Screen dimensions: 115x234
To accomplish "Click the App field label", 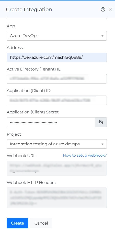I will (x=11, y=26).
